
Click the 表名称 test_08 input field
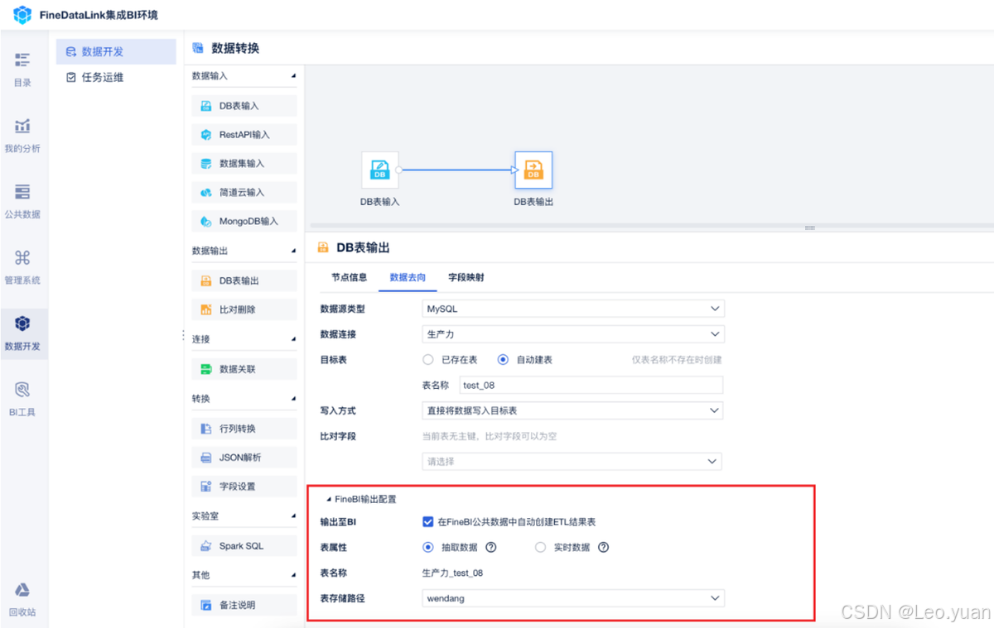point(591,386)
